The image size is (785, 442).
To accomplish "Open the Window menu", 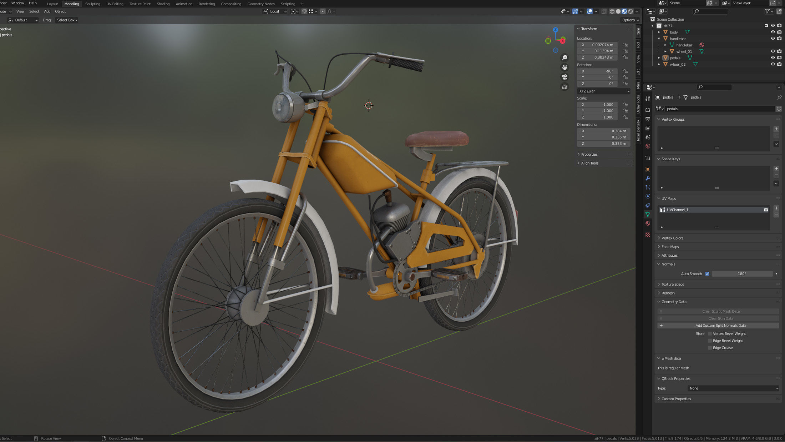I will click(x=17, y=3).
